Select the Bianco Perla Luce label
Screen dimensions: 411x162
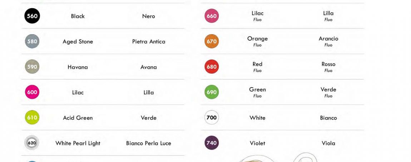coord(149,143)
